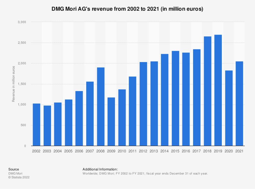Click the 2017 x-axis year label
255x189 pixels.
point(197,151)
